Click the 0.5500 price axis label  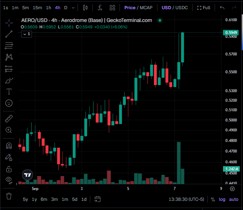(231, 72)
